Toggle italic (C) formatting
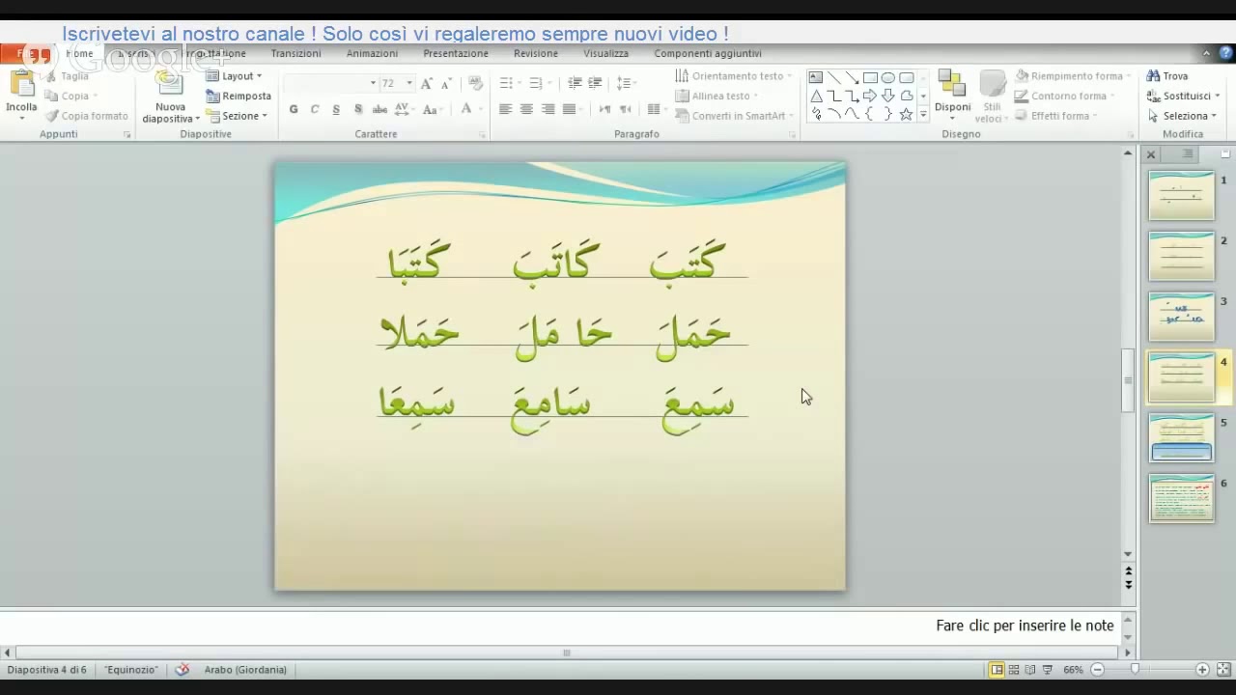Viewport: 1236px width, 695px height. pyautogui.click(x=315, y=109)
